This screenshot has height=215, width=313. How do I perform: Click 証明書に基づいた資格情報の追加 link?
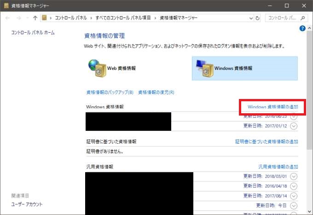(x=267, y=142)
